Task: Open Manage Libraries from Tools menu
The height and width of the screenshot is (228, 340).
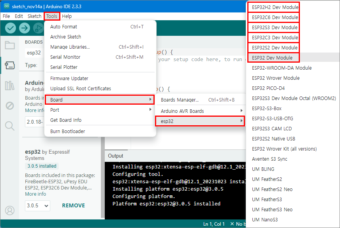Action: point(100,47)
